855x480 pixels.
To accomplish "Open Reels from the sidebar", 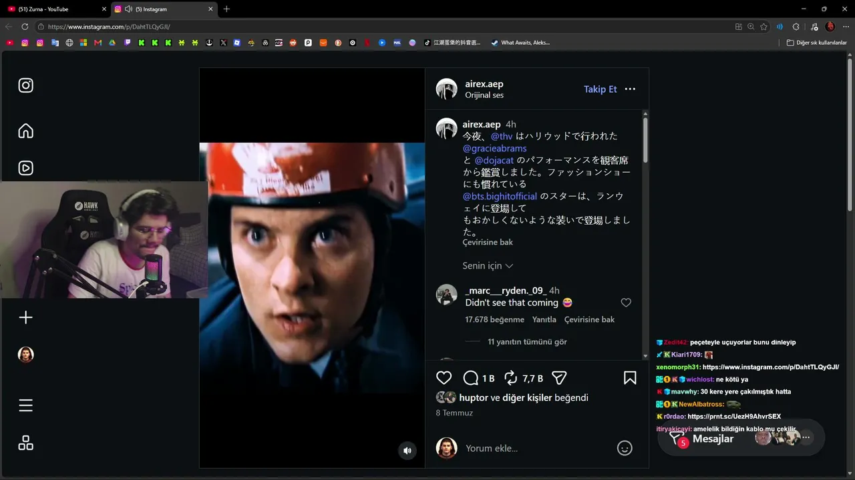I will coord(26,168).
